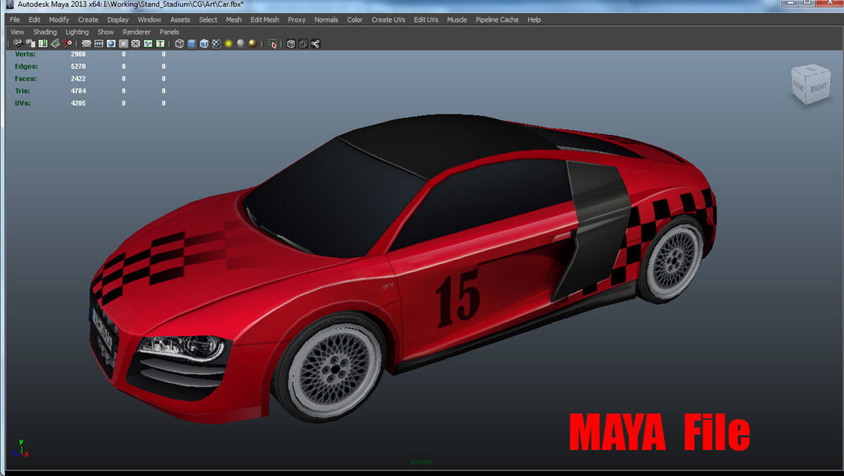Enable textured display mode
This screenshot has width=844, height=476.
[x=216, y=43]
